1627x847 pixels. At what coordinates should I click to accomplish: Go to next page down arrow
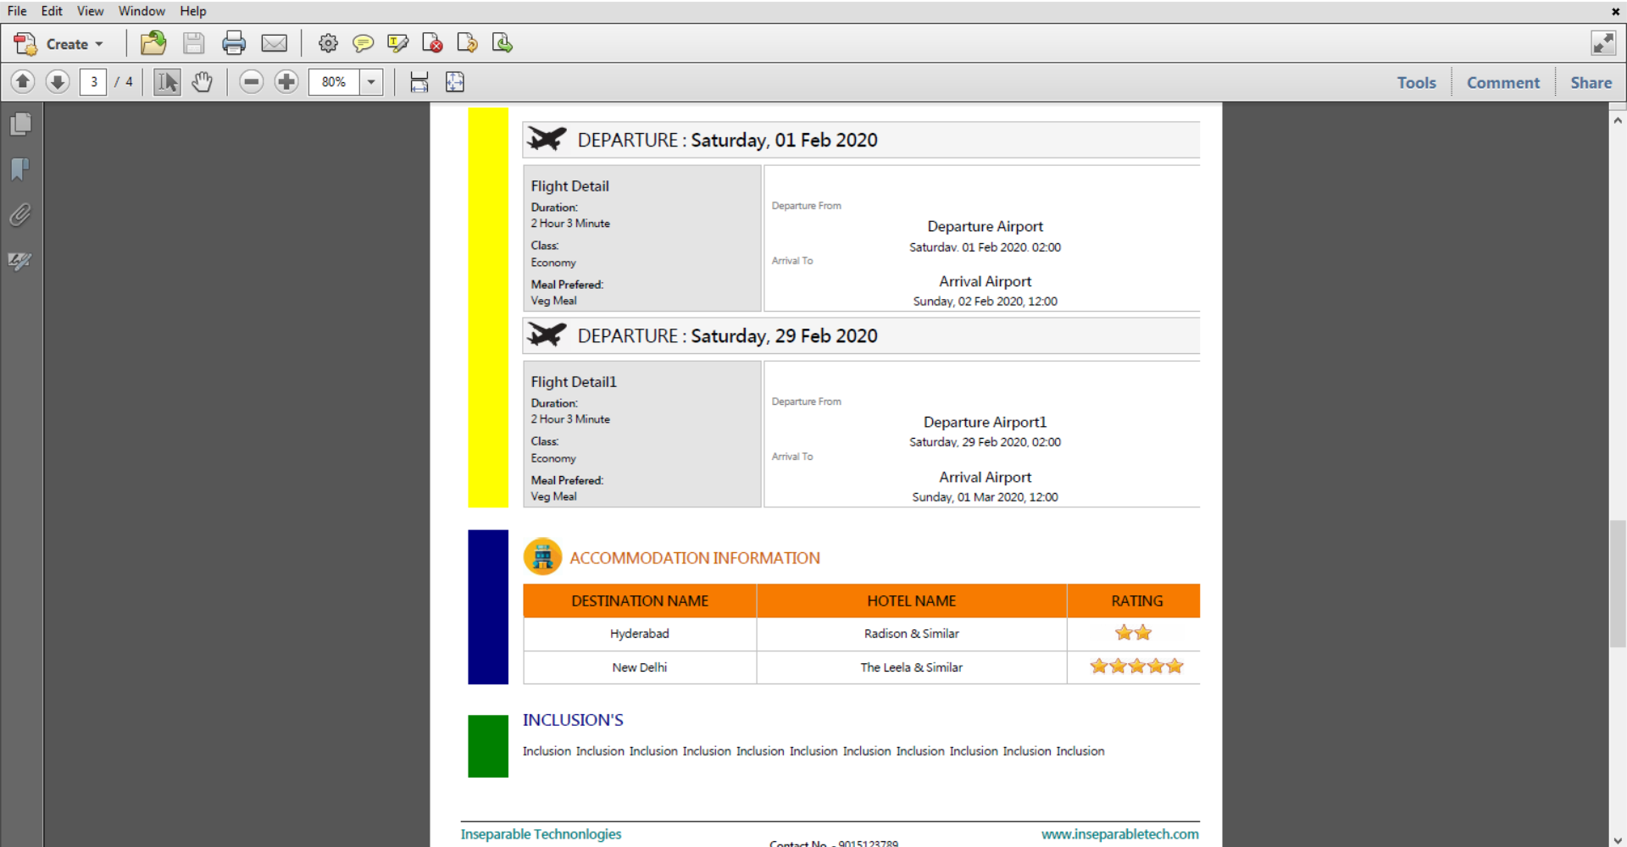[x=58, y=82]
